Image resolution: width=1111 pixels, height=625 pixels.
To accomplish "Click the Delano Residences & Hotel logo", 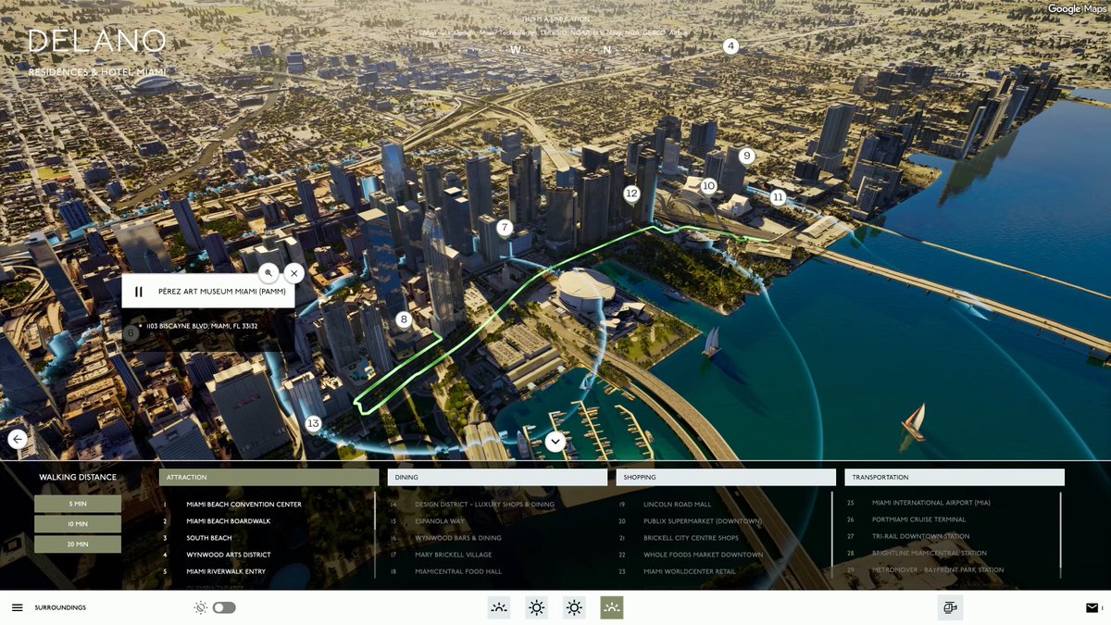I will (x=97, y=52).
